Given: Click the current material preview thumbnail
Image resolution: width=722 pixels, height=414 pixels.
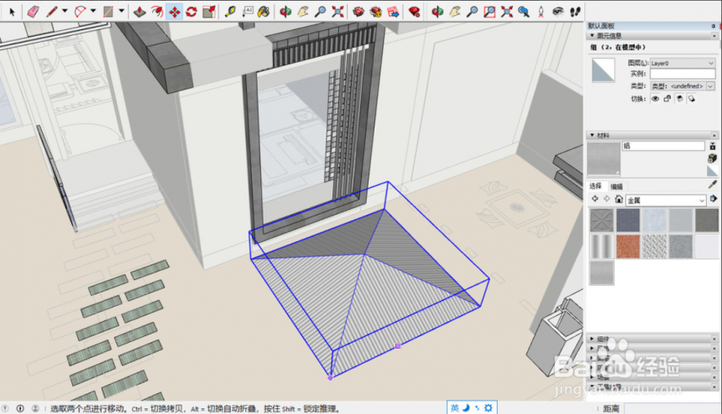Looking at the screenshot, I should 604,159.
